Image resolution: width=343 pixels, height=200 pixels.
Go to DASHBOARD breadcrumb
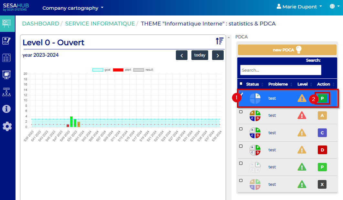pyautogui.click(x=40, y=24)
